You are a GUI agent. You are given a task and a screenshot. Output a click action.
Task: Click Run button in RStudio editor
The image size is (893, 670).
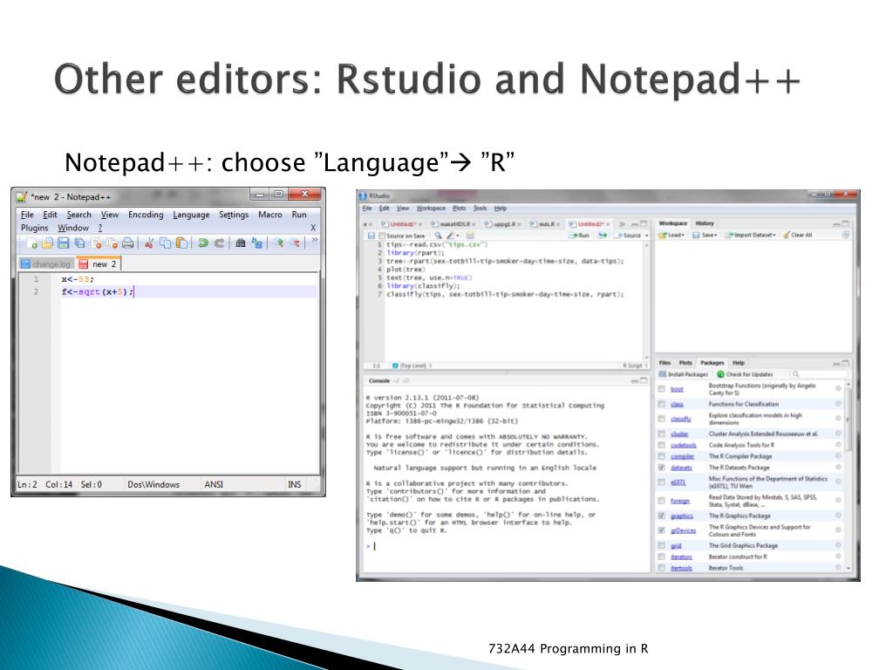pyautogui.click(x=579, y=236)
